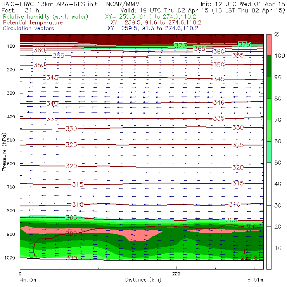The height and width of the screenshot is (287, 287).
Task: Click colorbar tick label '80'
Action: [x=278, y=99]
